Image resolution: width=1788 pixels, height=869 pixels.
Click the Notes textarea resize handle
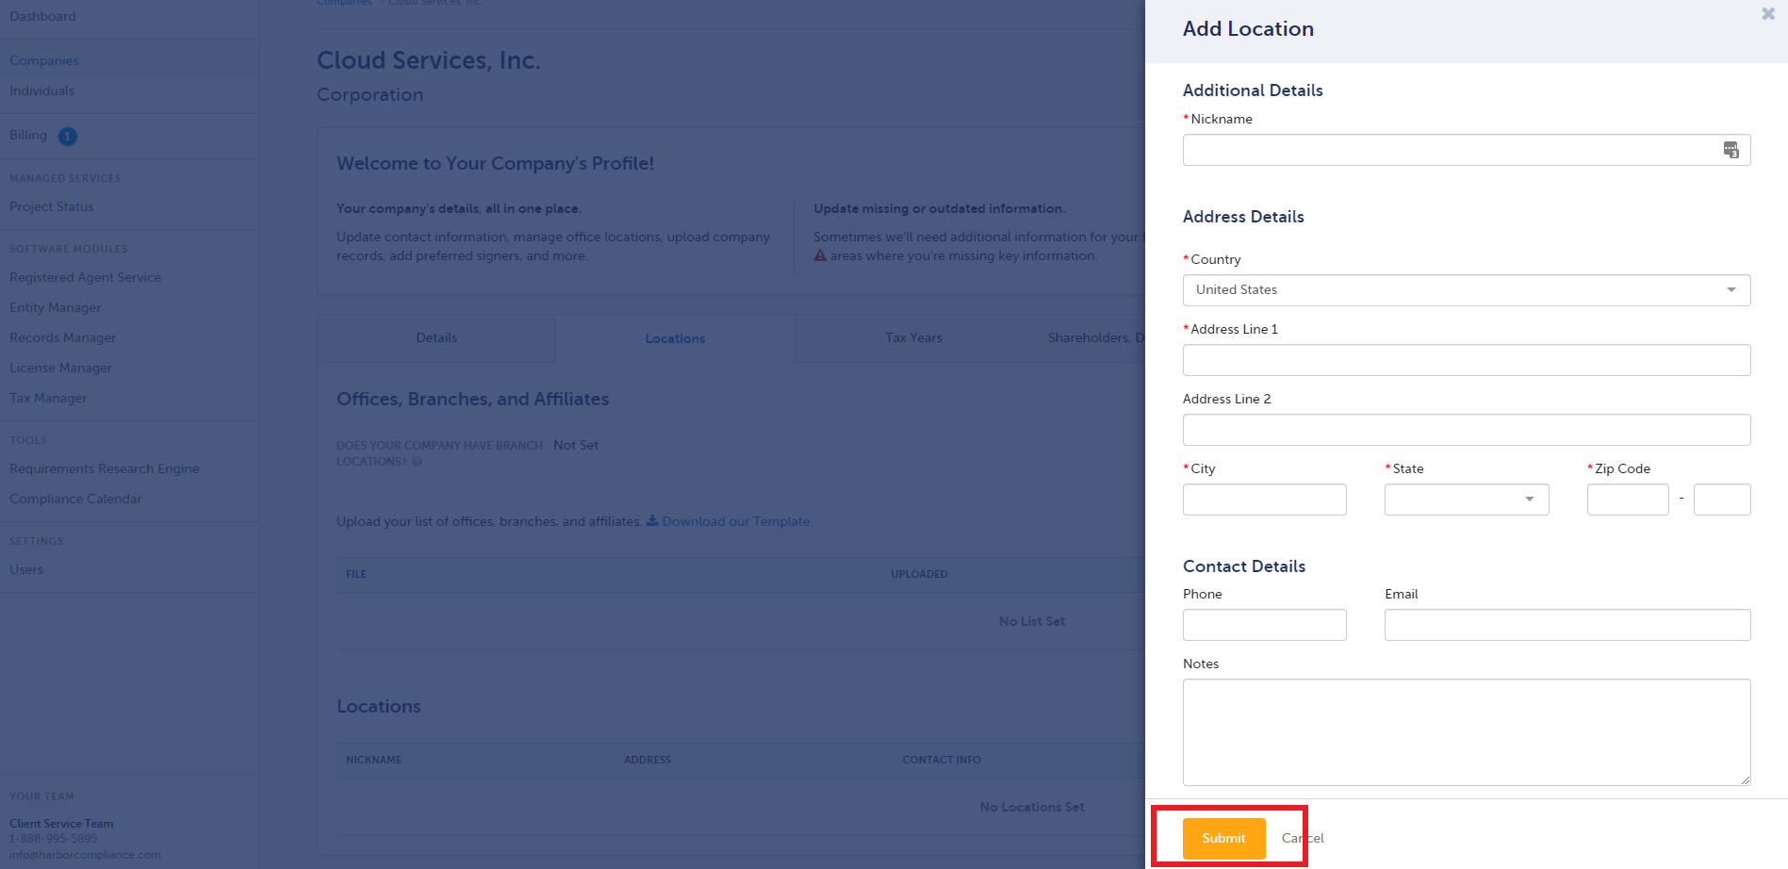click(1745, 779)
